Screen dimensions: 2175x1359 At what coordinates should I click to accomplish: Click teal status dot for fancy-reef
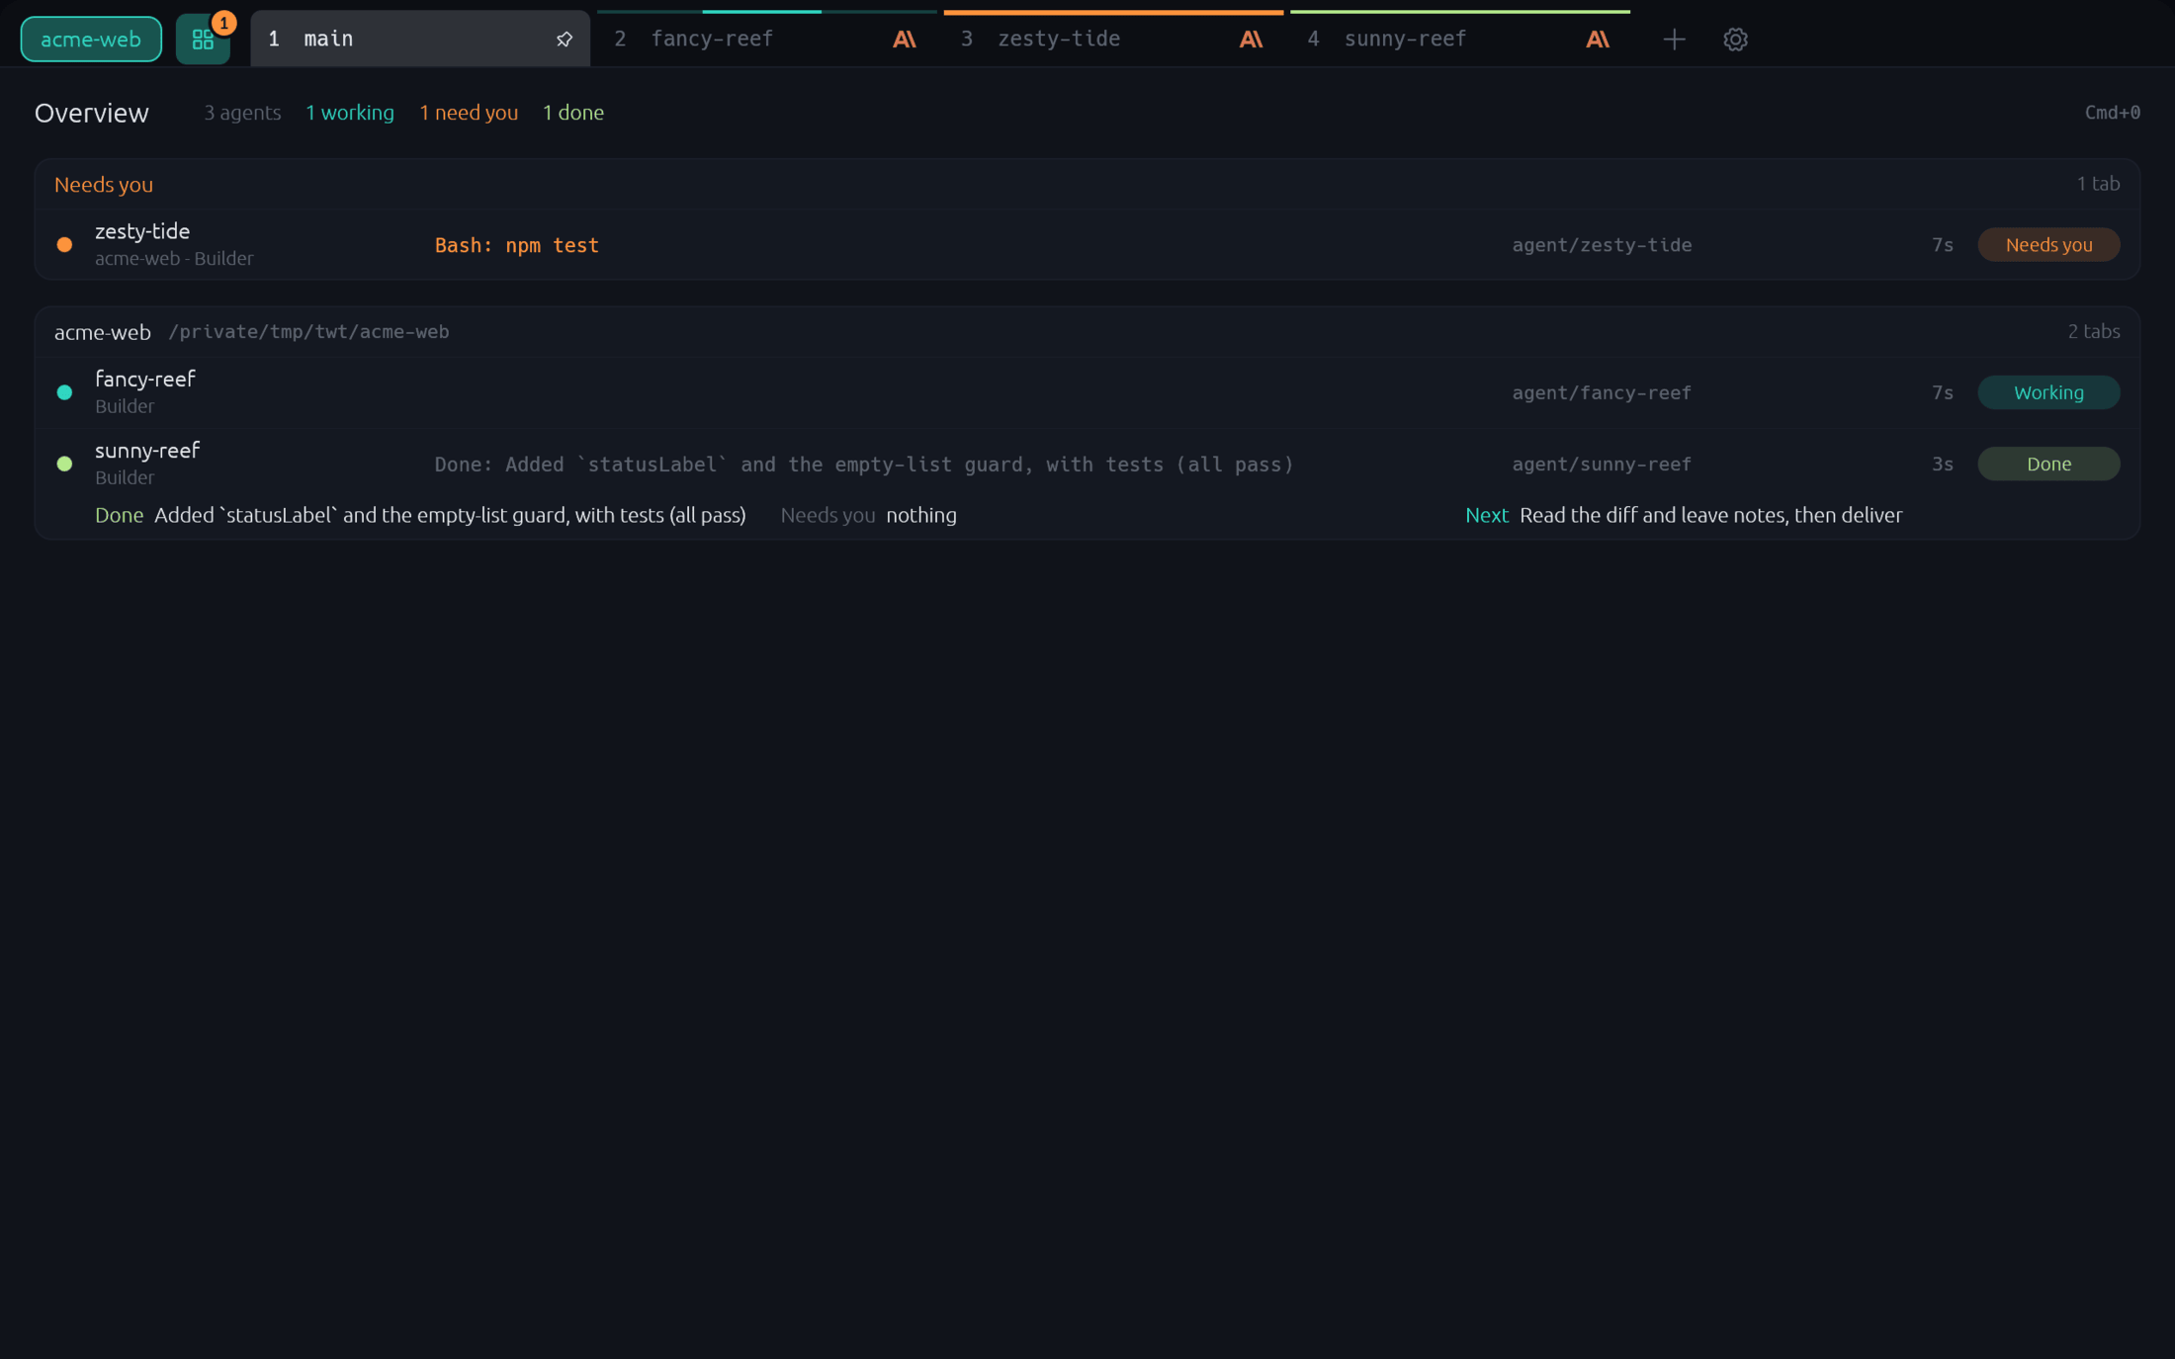(x=64, y=392)
